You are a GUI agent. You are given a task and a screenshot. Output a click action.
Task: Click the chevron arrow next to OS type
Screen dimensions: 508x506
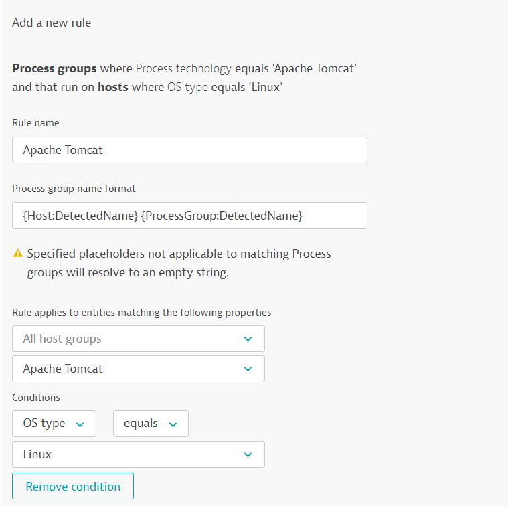click(80, 424)
